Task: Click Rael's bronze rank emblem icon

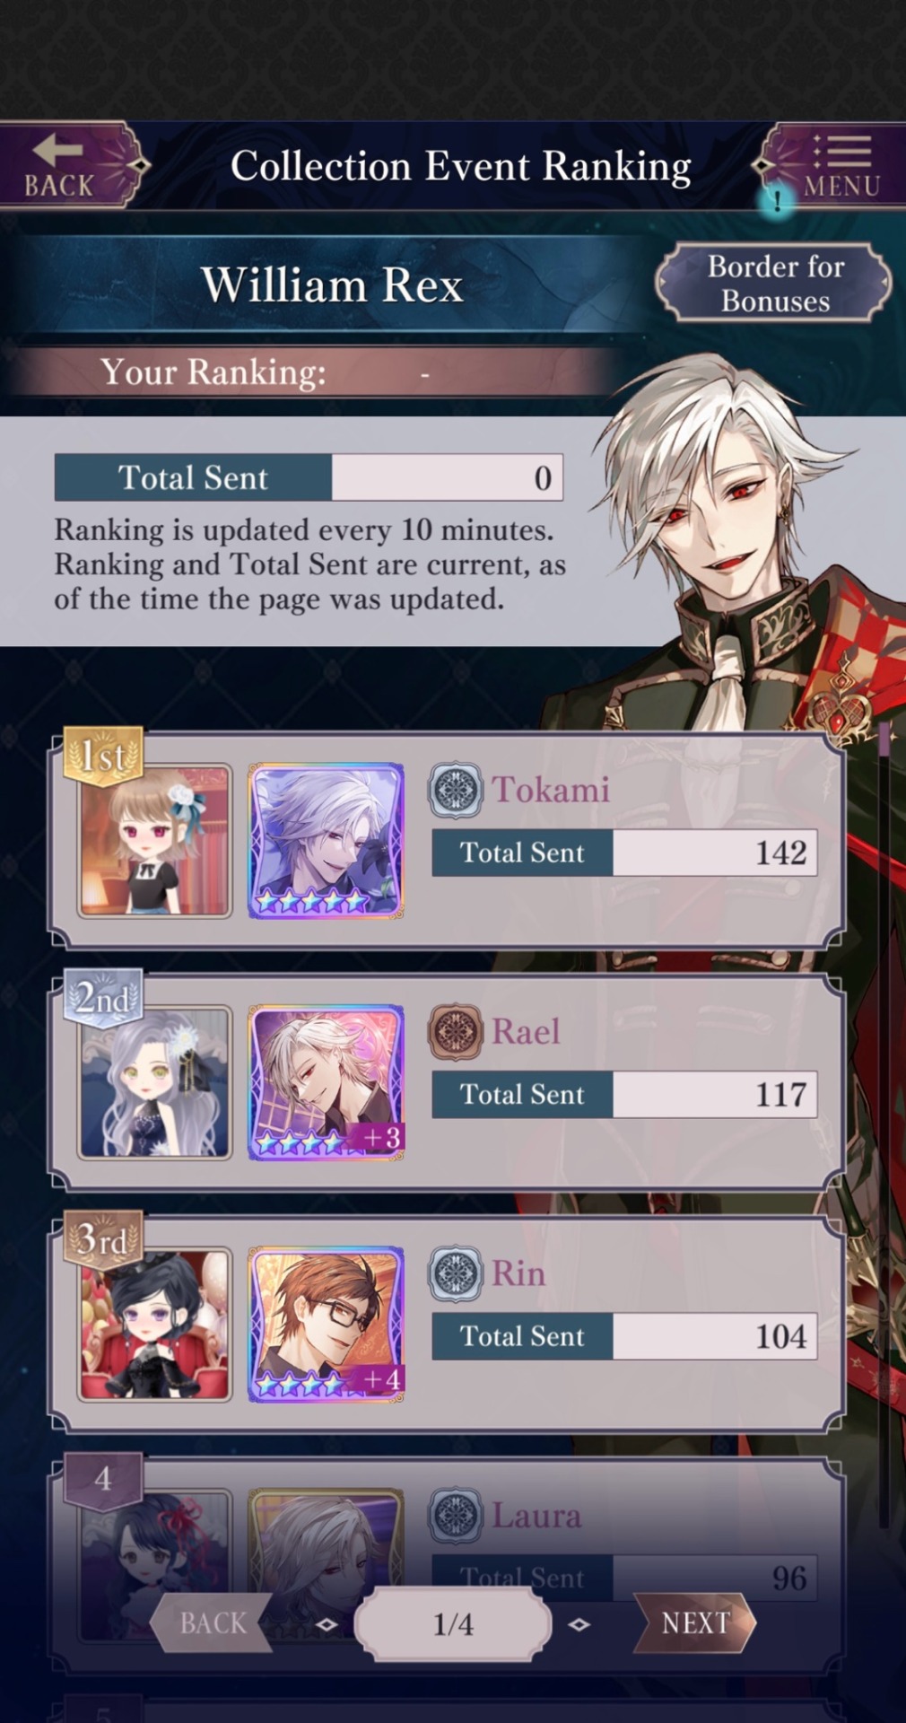Action: pos(456,1031)
